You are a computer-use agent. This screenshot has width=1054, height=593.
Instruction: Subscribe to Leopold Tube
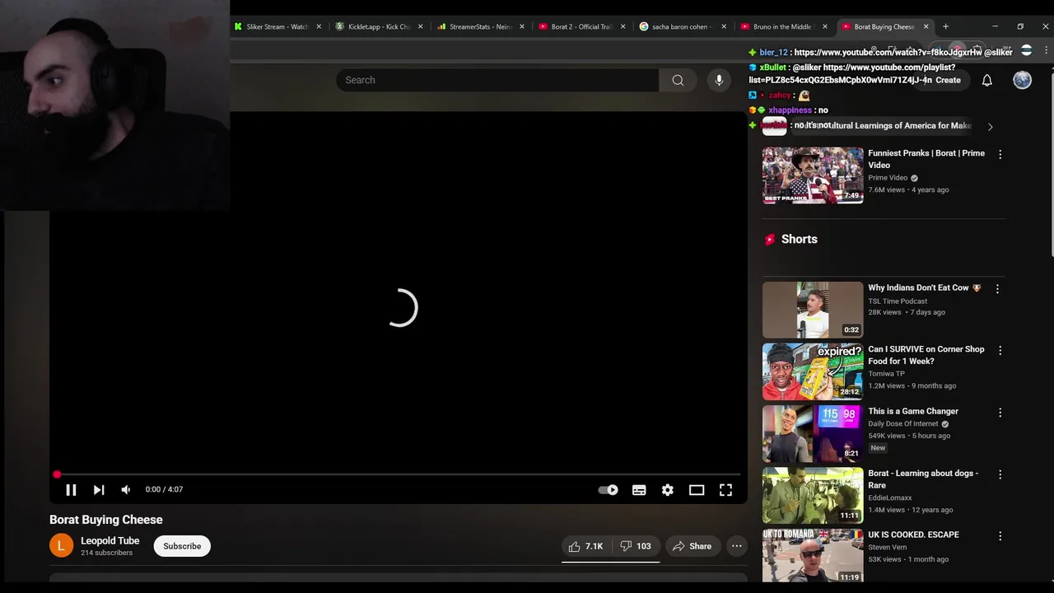coord(182,546)
